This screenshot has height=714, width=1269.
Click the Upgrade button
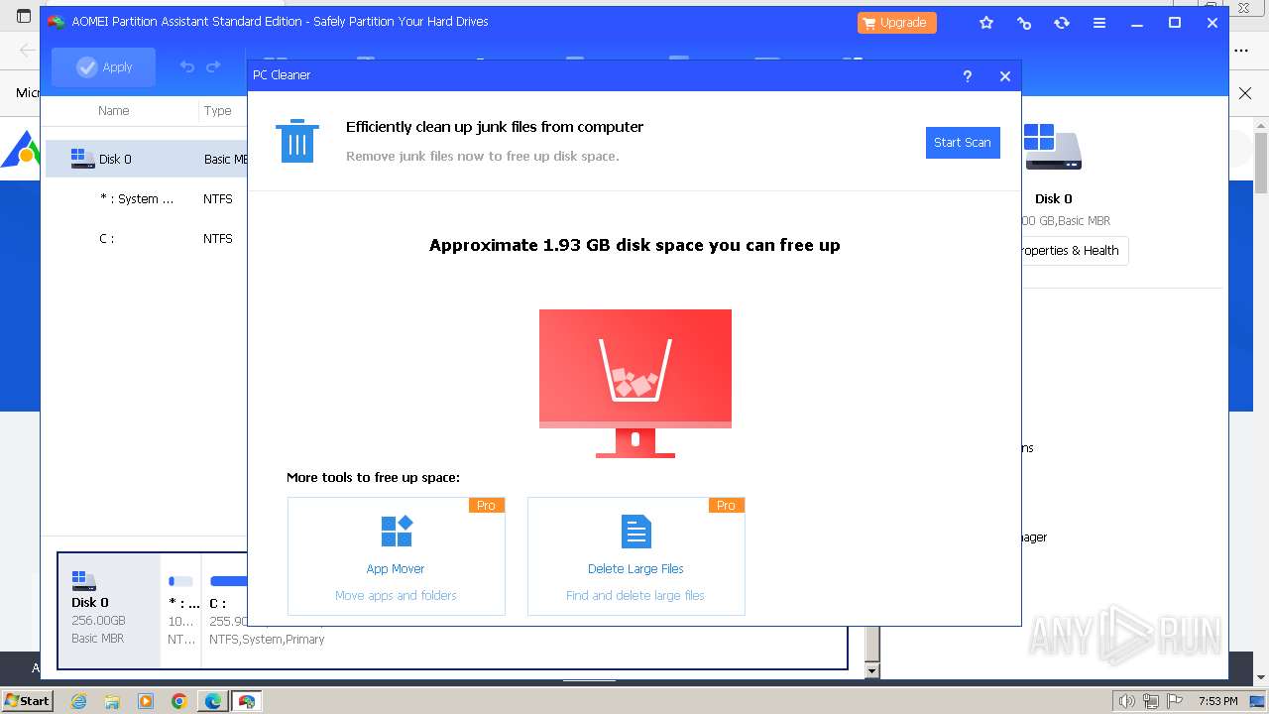click(896, 23)
